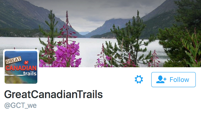Screen dimensions: 201x114
Task: Open the GreatCanadianTrails display name
Action: click(53, 94)
